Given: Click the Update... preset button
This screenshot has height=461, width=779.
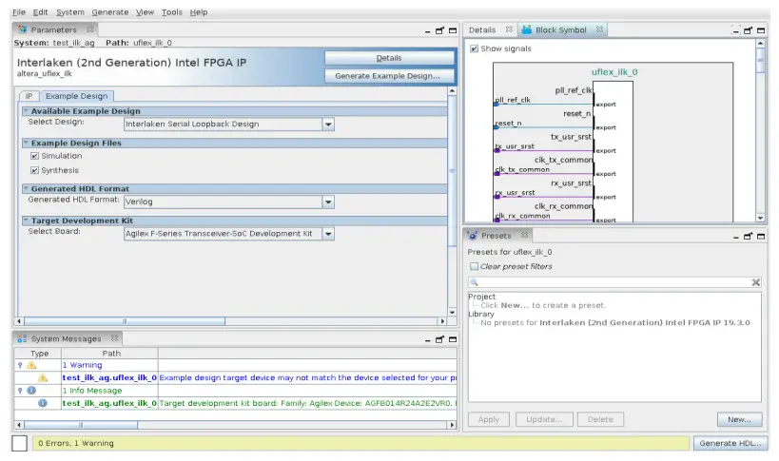Looking at the screenshot, I should (544, 419).
